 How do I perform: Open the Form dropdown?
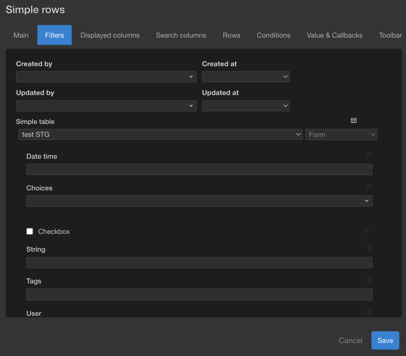tap(341, 134)
